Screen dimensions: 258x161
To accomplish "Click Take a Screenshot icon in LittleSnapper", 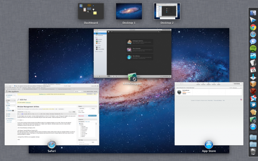I will coord(129,50).
